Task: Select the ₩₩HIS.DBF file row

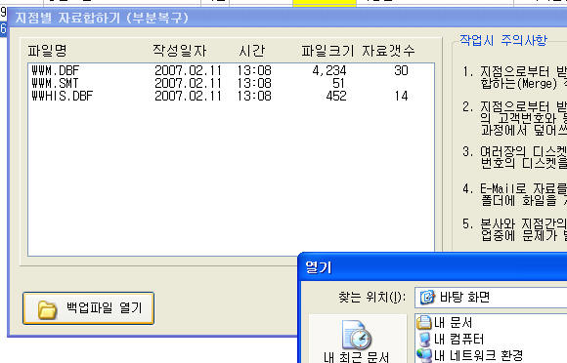Action: (231, 96)
